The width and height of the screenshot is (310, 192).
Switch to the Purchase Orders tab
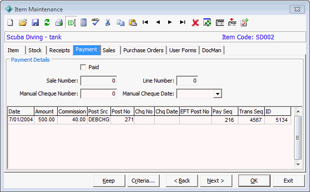143,50
